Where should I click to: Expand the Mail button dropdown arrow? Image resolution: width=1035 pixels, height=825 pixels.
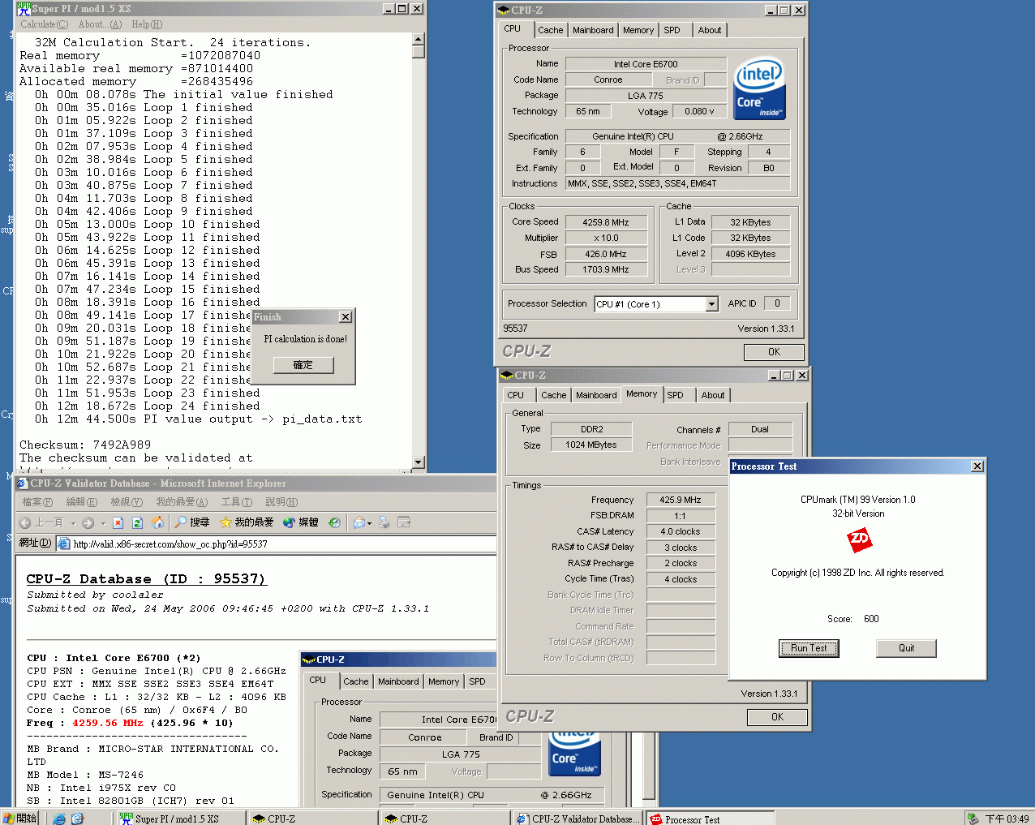(370, 523)
